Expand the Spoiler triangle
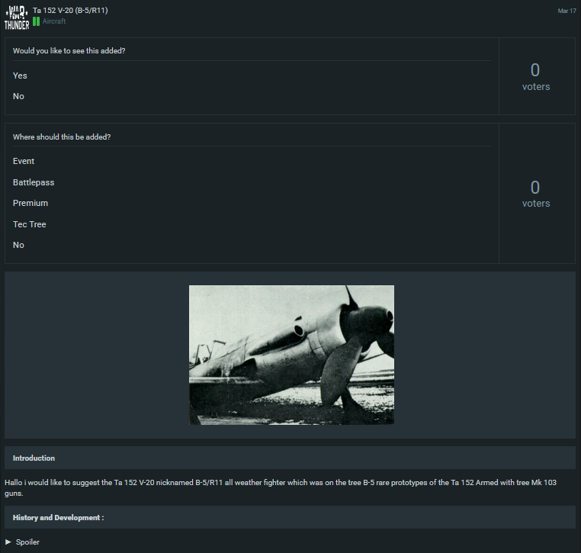Viewport: 581px width, 553px height. (x=8, y=542)
